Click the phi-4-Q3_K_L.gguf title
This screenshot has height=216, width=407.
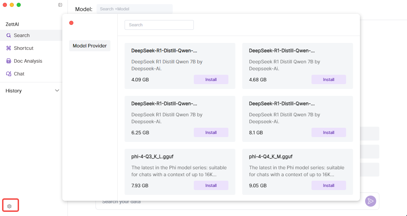(x=152, y=156)
